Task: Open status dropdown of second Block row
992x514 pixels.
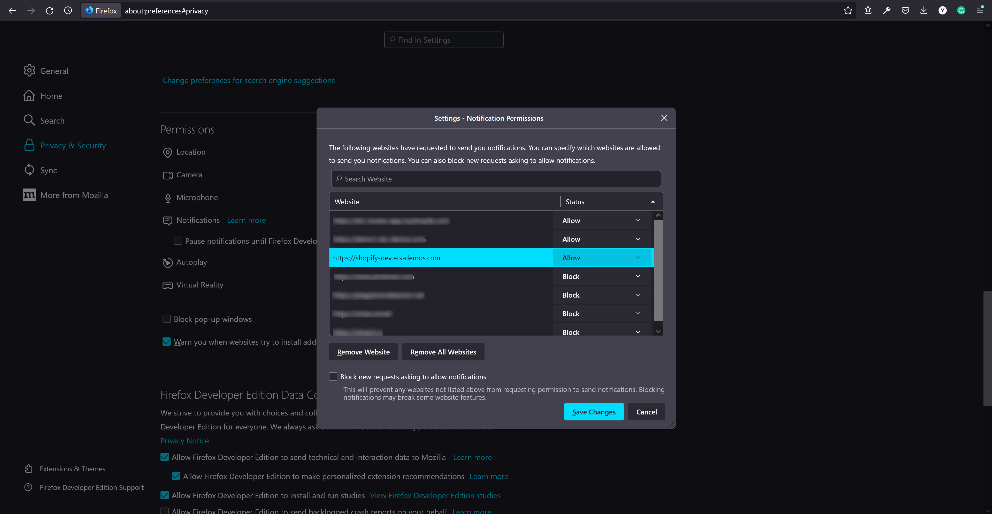Action: (x=602, y=295)
